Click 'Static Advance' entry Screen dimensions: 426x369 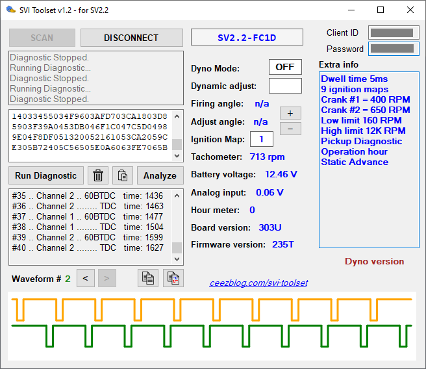[355, 162]
